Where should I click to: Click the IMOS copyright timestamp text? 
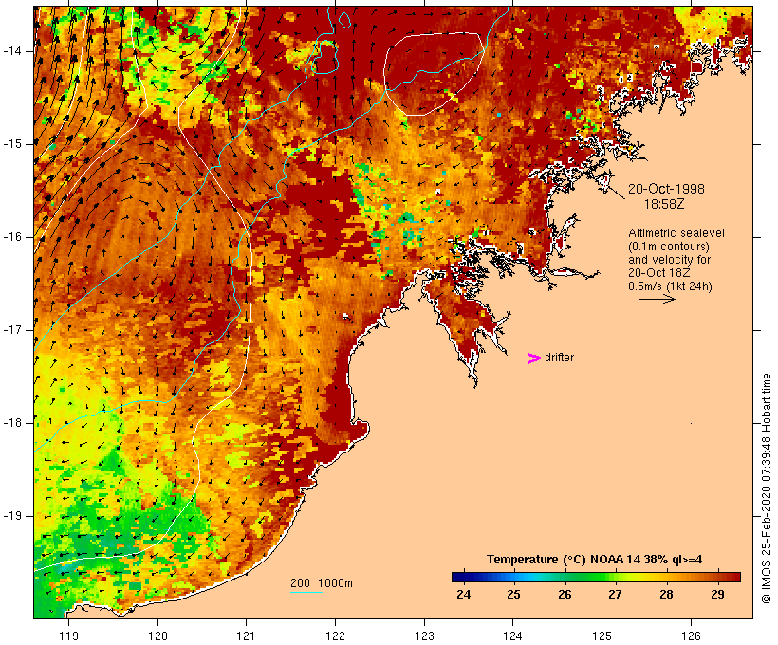tap(767, 488)
